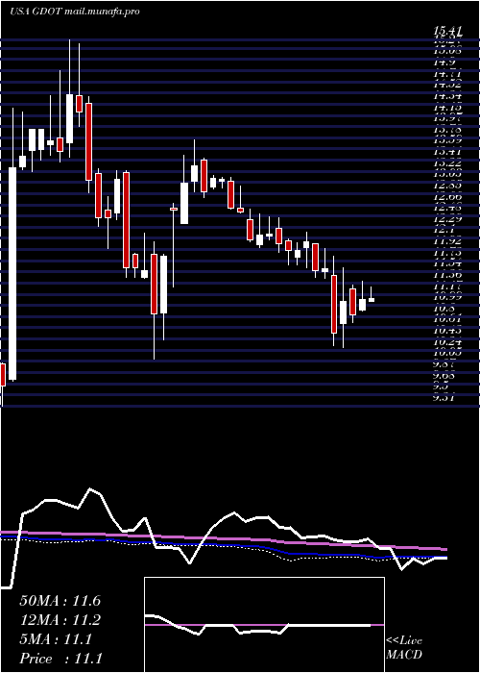Screen dimensions: 480x673
Task: Click the 13.41 price axis label
Action: pyautogui.click(x=447, y=152)
